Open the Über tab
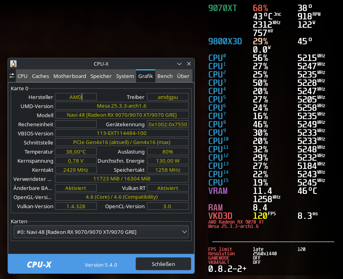343x279 pixels. click(x=183, y=76)
